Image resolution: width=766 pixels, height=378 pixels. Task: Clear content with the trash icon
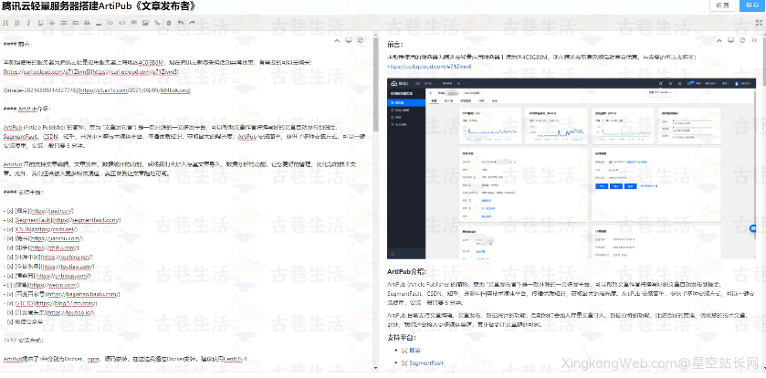(x=169, y=23)
